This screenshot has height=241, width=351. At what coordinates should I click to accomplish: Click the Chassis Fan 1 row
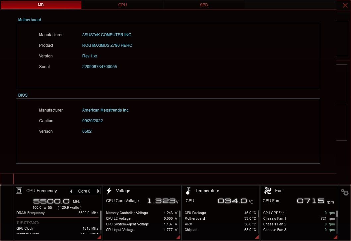tap(299, 218)
